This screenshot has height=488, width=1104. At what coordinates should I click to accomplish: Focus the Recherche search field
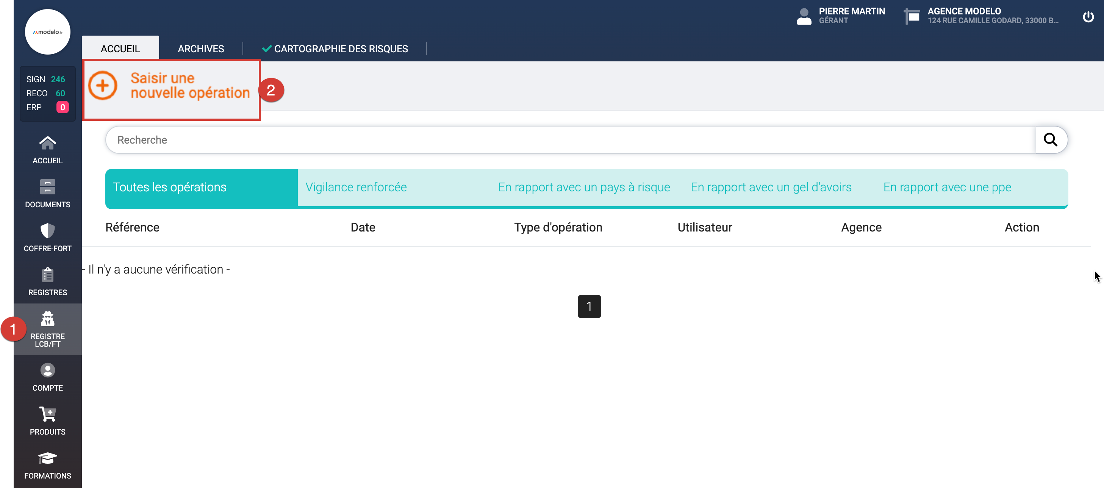tap(570, 140)
